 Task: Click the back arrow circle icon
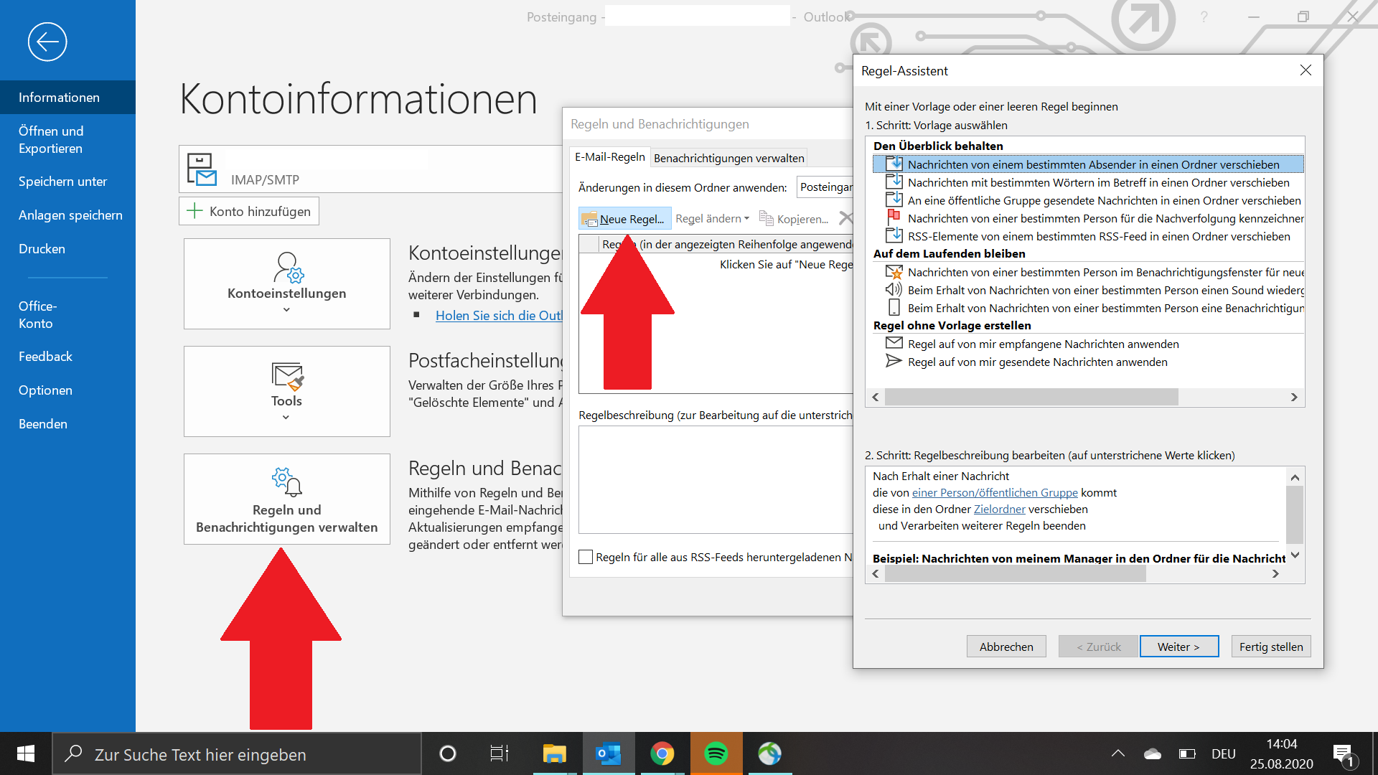coord(47,42)
